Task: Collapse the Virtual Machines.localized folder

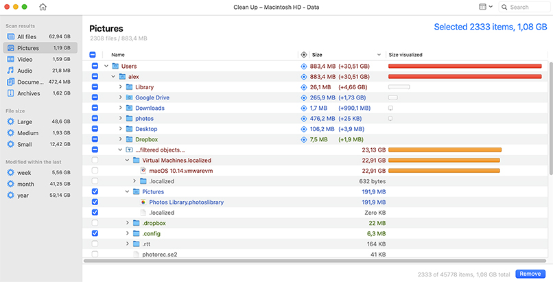Action: click(x=127, y=160)
